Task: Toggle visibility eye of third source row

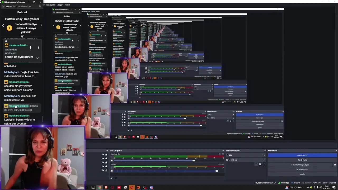Action: point(103,162)
